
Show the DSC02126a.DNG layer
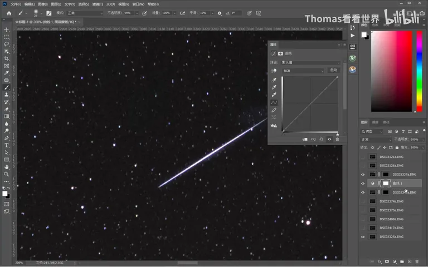363,166
